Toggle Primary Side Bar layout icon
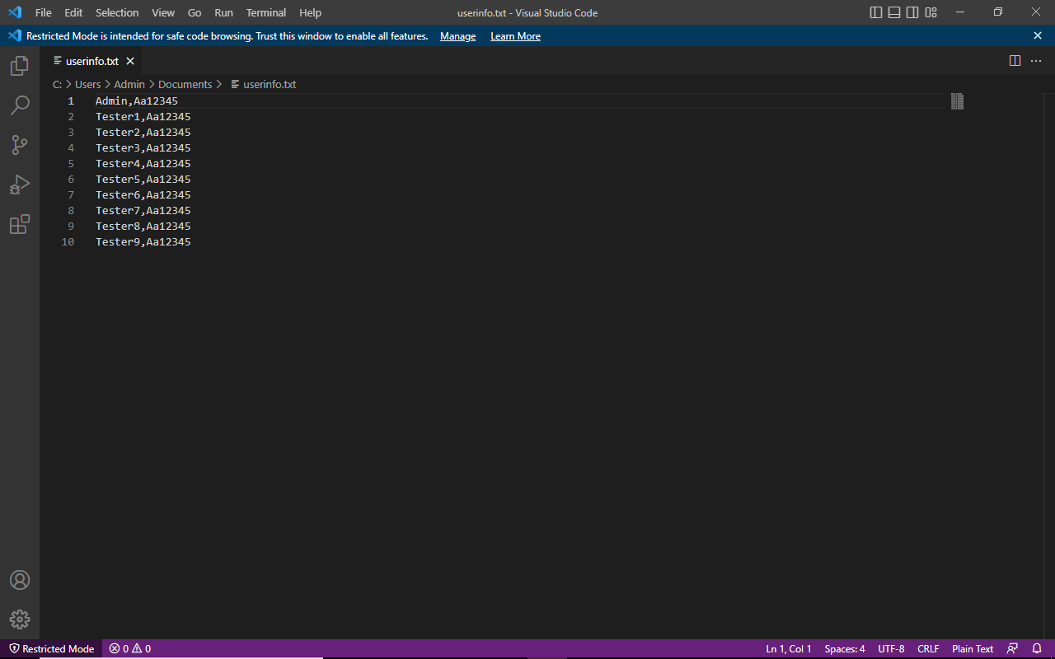The width and height of the screenshot is (1055, 659). point(876,12)
